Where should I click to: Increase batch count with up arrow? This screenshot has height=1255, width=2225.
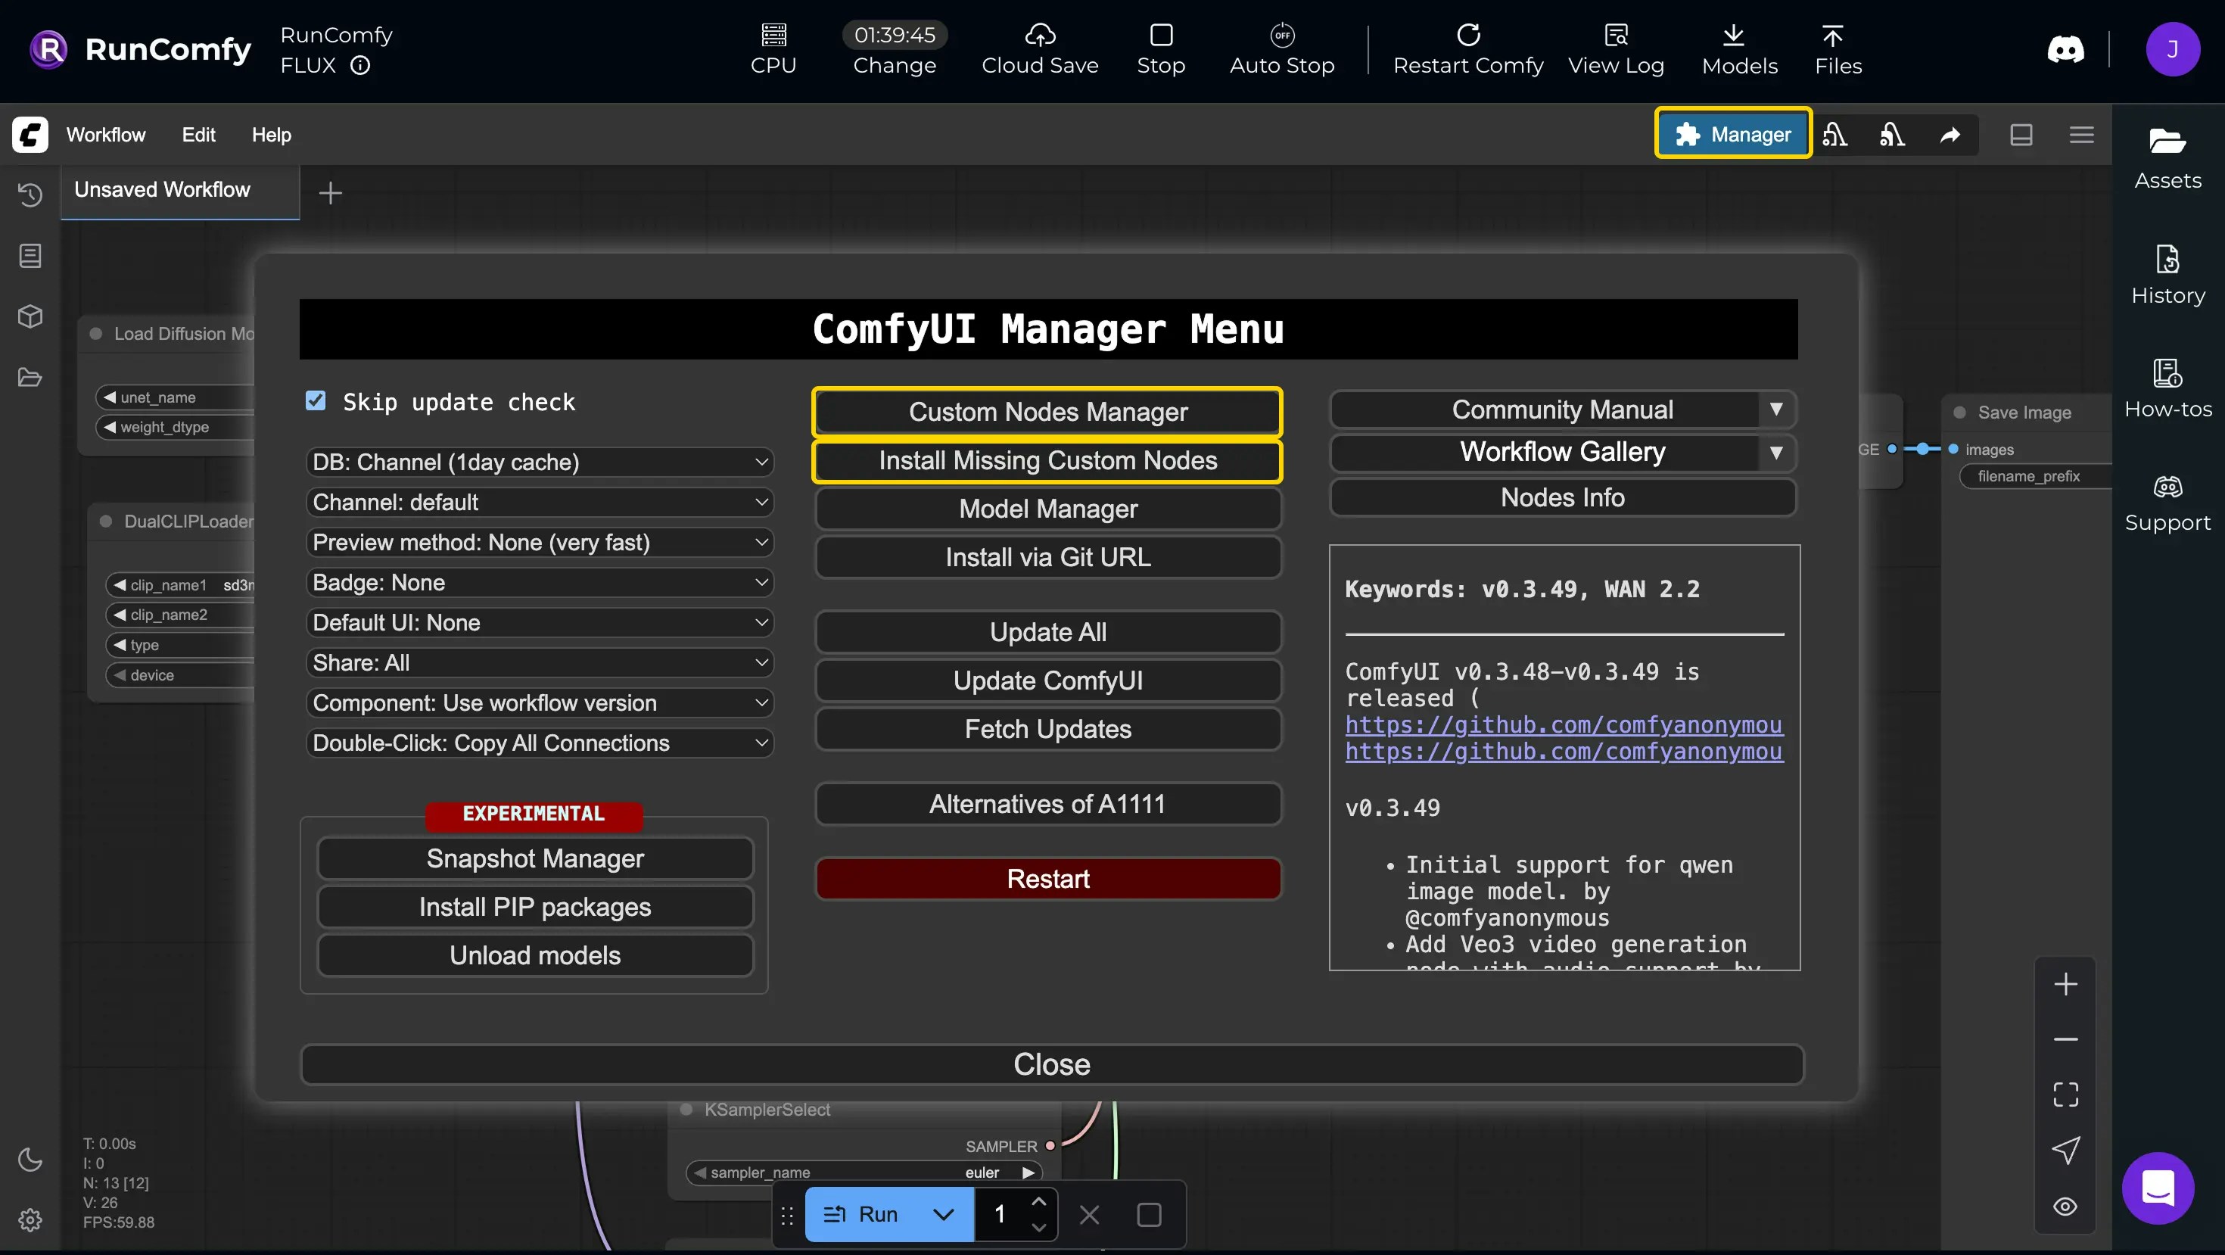(1039, 1201)
